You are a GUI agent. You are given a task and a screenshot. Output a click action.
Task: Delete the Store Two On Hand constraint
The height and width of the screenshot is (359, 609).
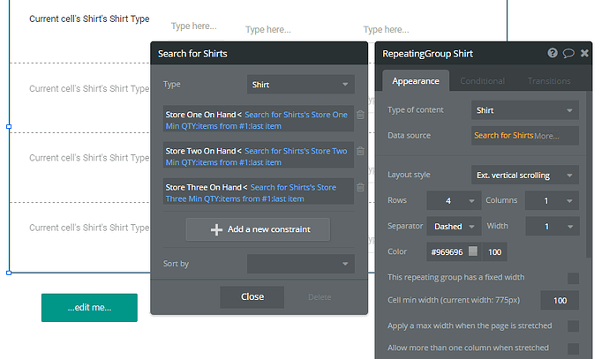360,150
